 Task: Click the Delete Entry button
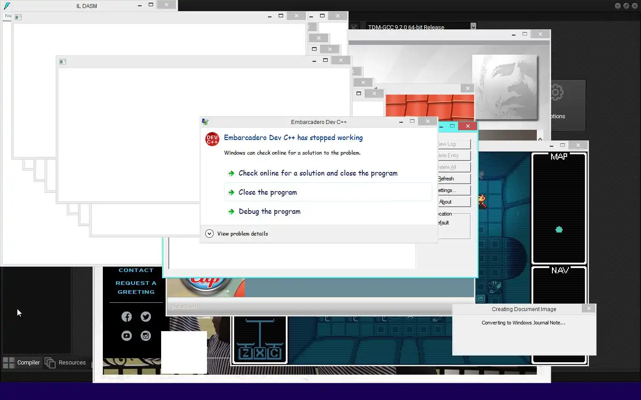coord(454,156)
